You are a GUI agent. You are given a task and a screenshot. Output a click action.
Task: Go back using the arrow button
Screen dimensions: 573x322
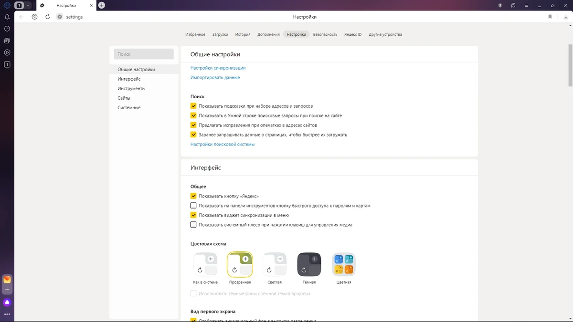click(21, 17)
